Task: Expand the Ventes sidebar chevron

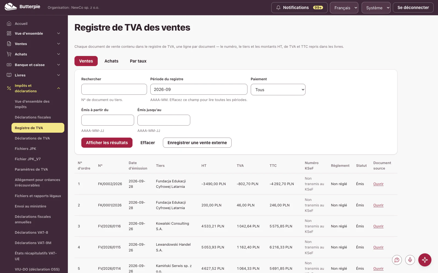Action: [x=59, y=44]
